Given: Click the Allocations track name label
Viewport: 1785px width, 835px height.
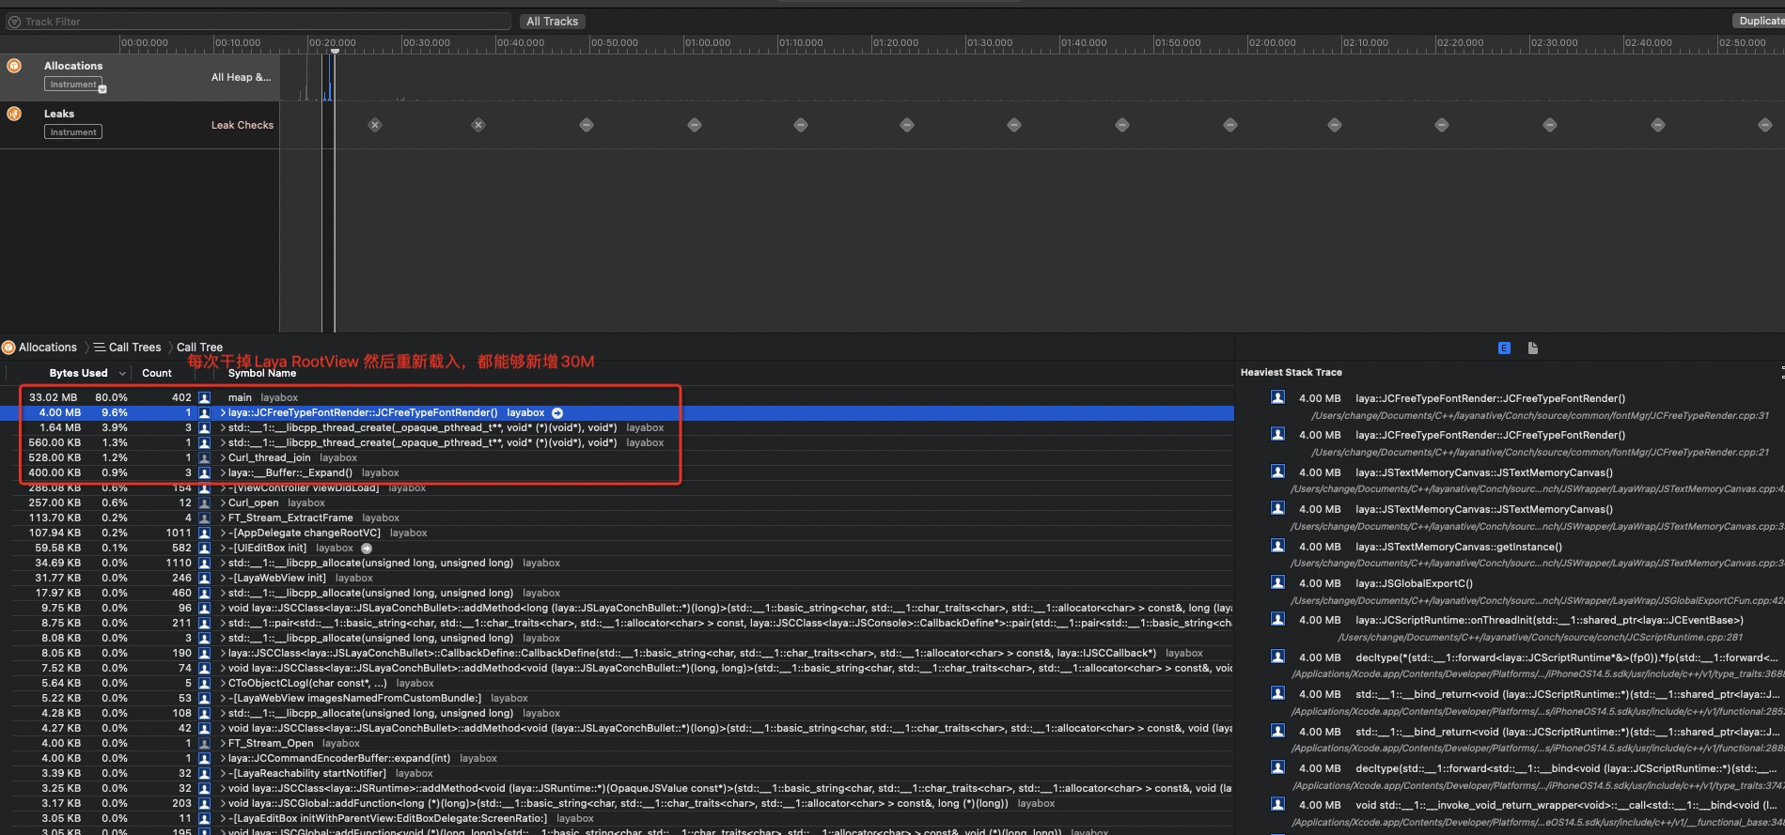Looking at the screenshot, I should [73, 66].
